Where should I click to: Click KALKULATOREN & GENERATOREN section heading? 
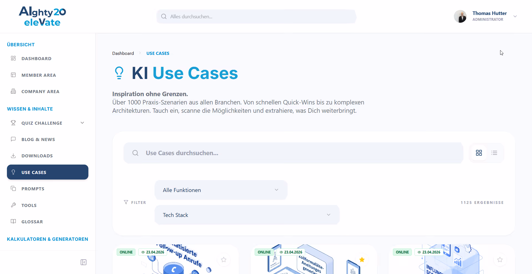pyautogui.click(x=48, y=239)
